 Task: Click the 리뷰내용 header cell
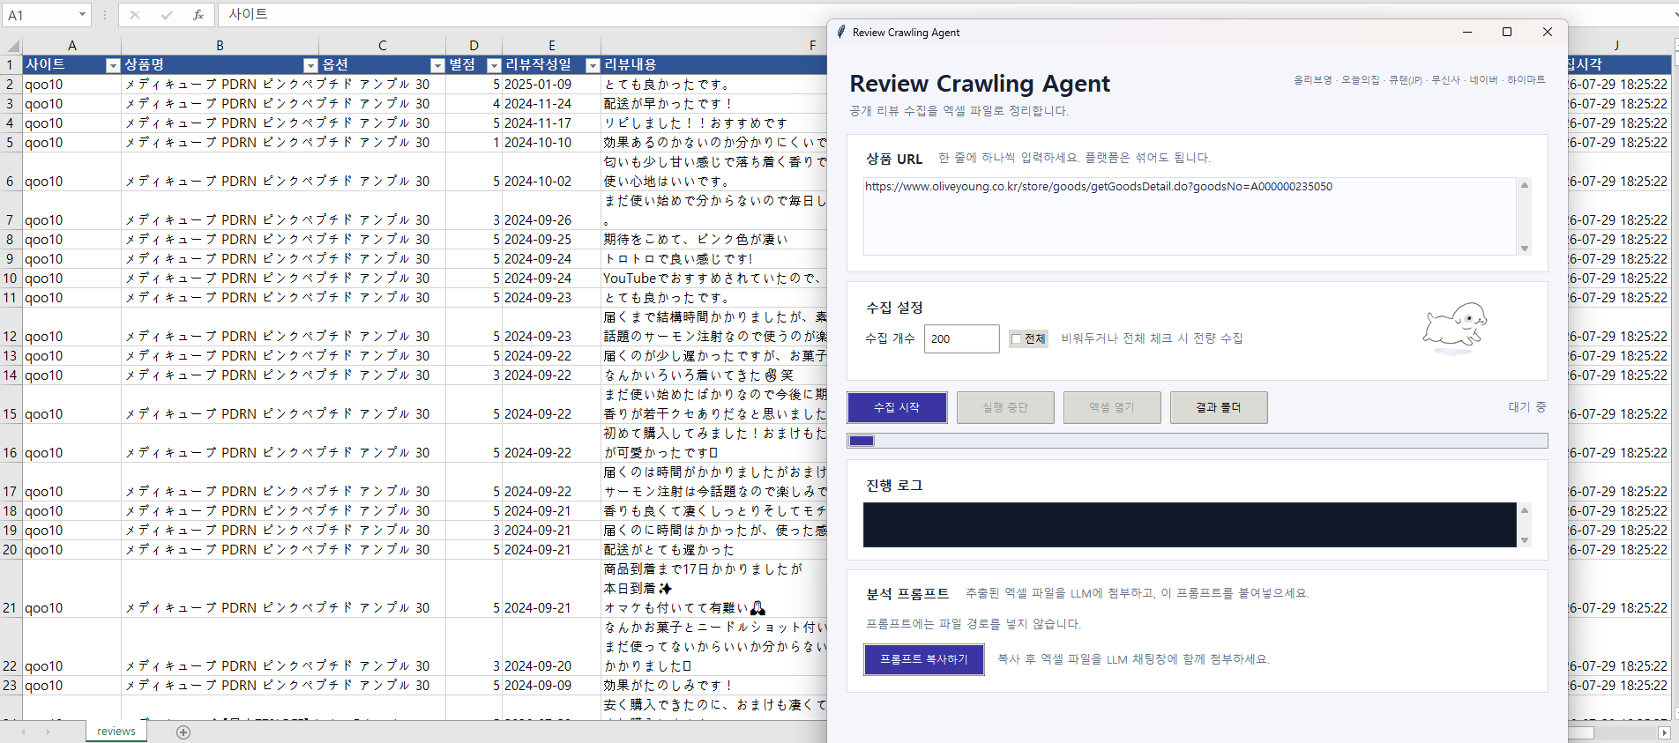coord(714,65)
